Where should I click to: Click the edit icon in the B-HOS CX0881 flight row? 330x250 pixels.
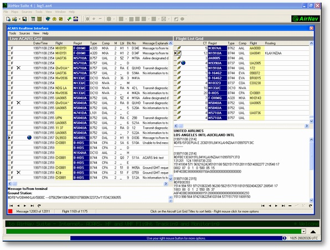coord(179,93)
